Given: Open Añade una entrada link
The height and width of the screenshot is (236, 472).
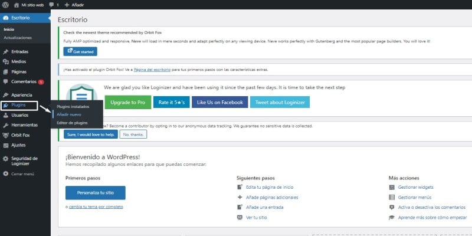Looking at the screenshot, I should tap(264, 208).
